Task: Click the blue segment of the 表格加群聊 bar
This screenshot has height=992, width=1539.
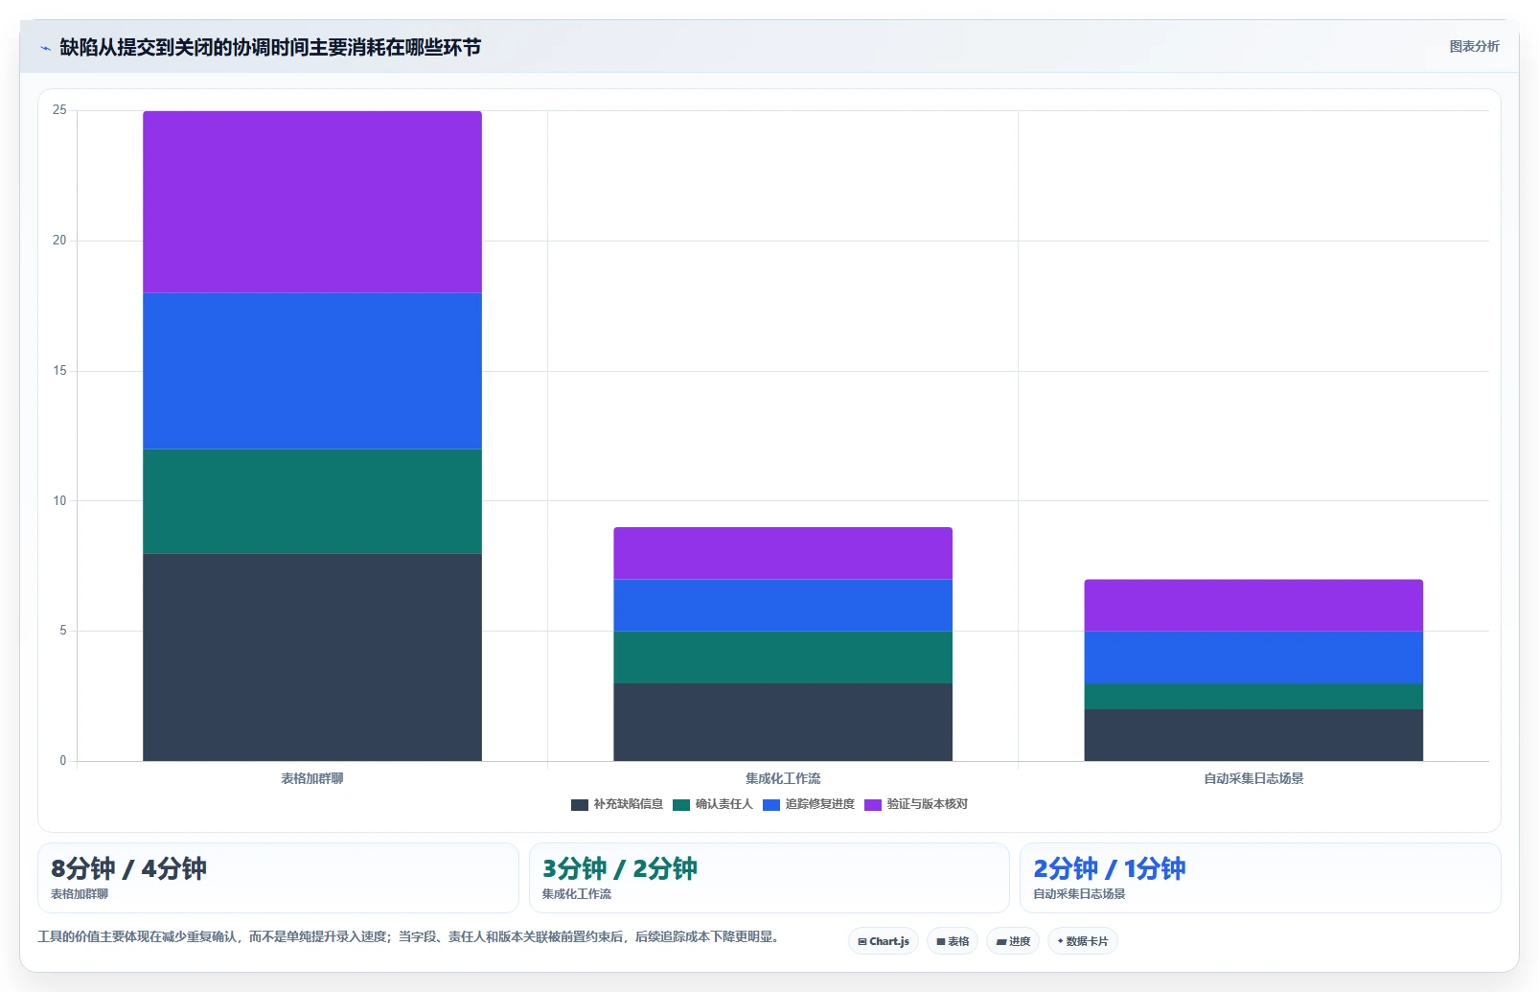Action: click(x=312, y=371)
